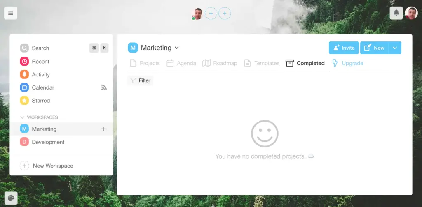Switch to the Templates tab

coord(262,63)
